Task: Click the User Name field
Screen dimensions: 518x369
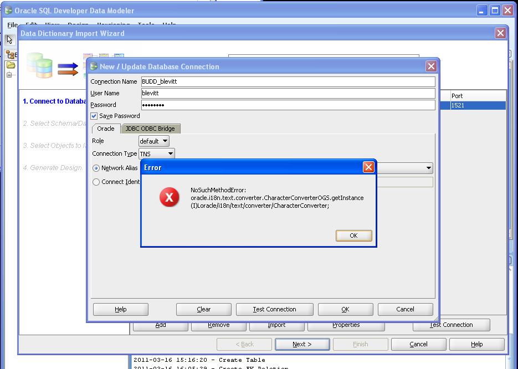Action: tap(288, 93)
